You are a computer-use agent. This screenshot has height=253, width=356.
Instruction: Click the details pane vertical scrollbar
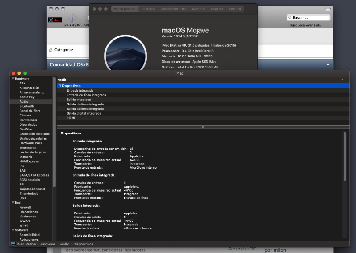pyautogui.click(x=344, y=157)
